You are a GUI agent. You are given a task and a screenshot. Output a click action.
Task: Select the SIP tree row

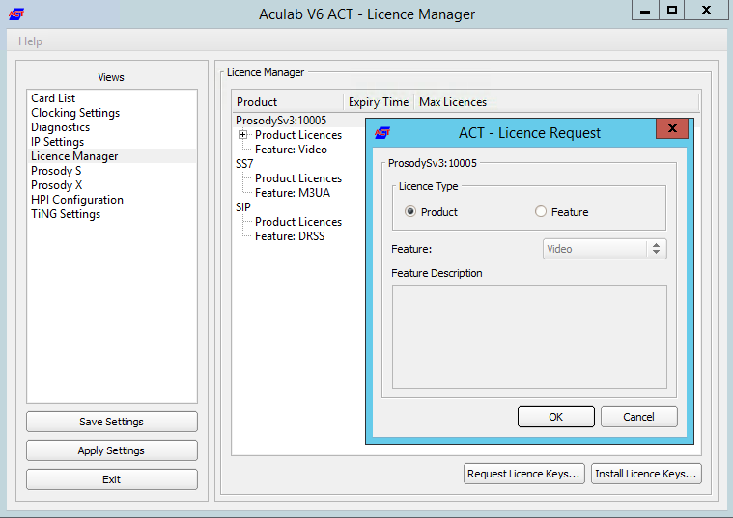coord(243,207)
